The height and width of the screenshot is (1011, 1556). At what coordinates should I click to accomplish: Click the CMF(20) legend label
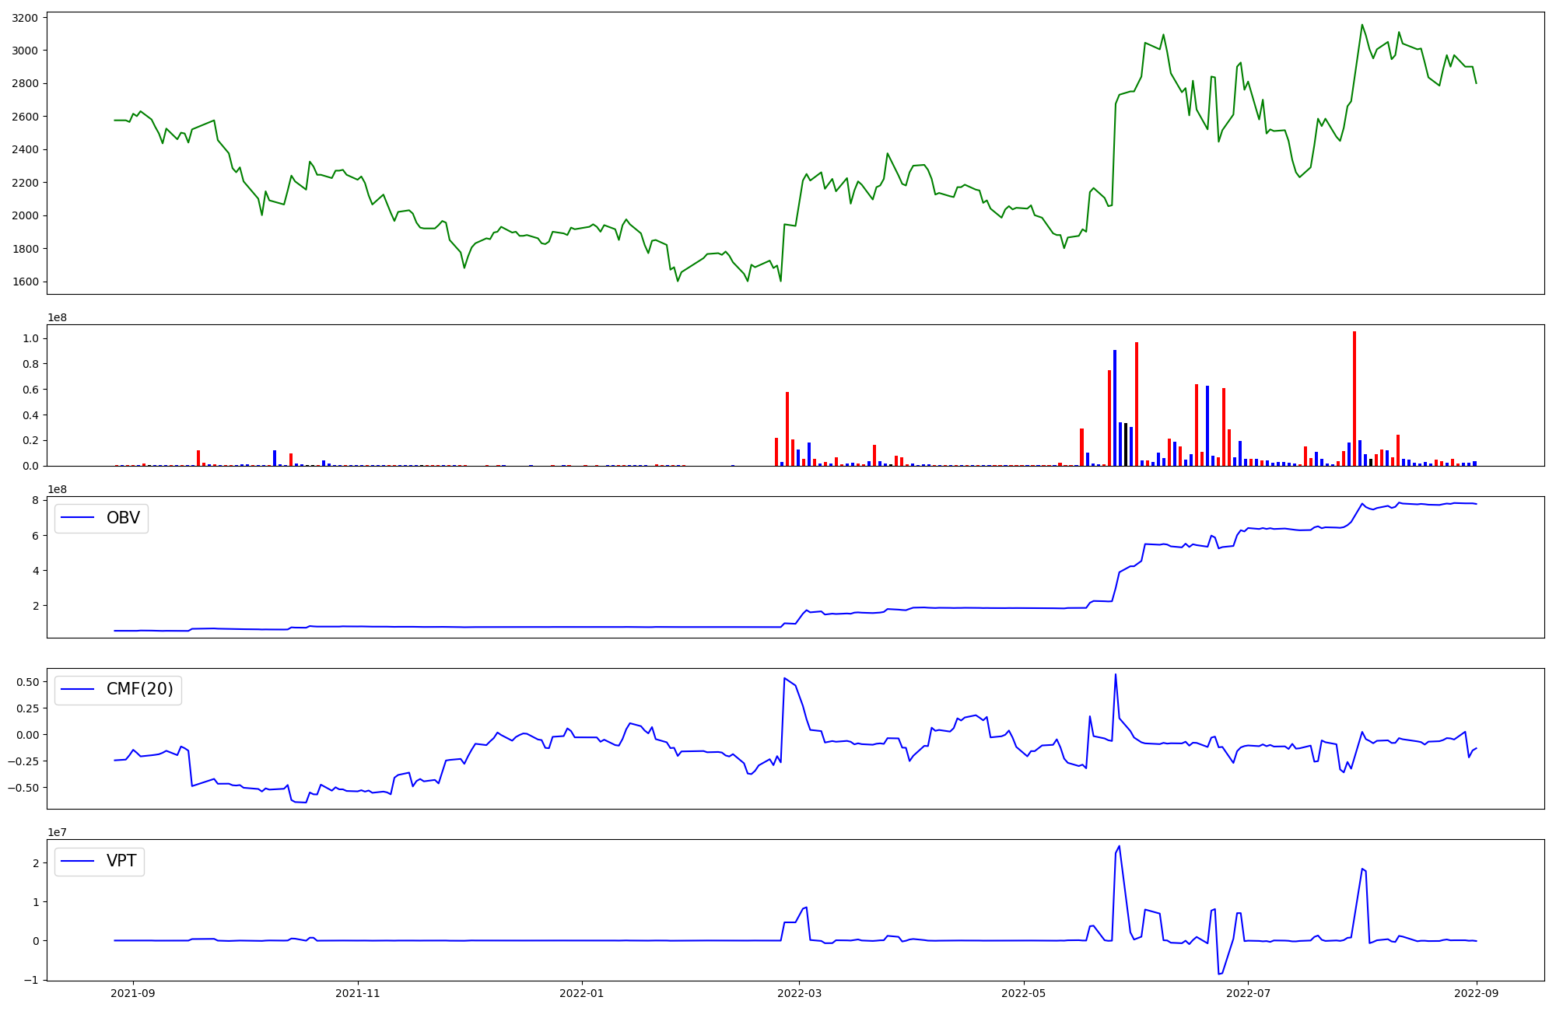139,690
